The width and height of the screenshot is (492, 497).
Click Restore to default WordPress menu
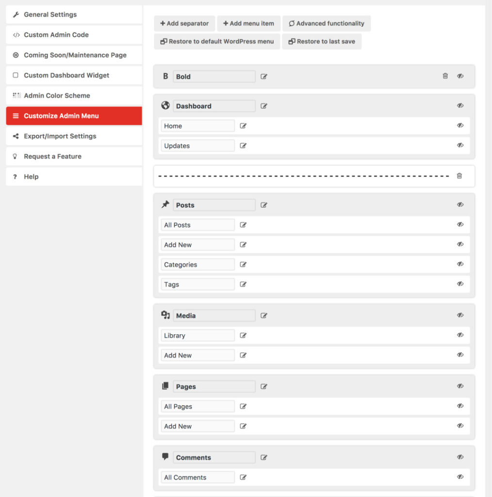point(216,41)
